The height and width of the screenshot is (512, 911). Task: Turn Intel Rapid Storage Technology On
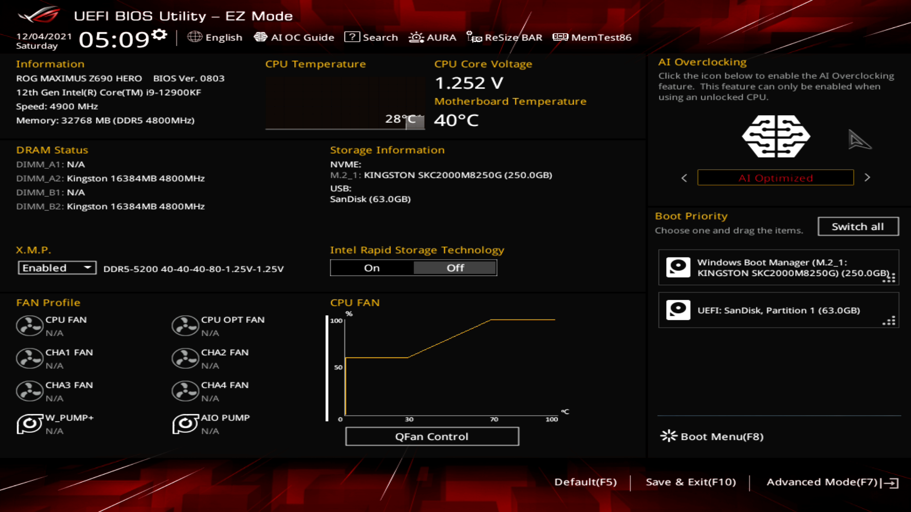[x=372, y=268]
